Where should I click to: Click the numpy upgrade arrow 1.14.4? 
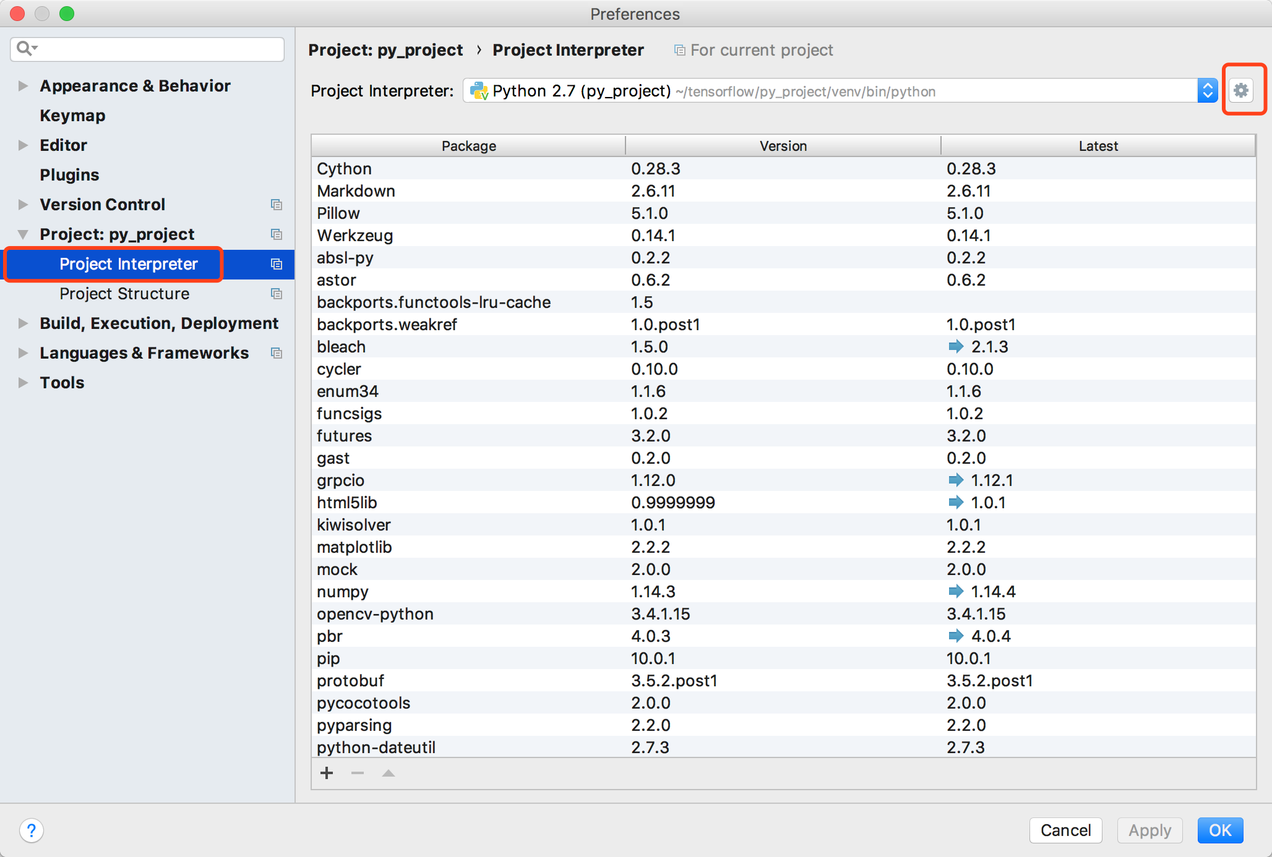click(x=956, y=591)
